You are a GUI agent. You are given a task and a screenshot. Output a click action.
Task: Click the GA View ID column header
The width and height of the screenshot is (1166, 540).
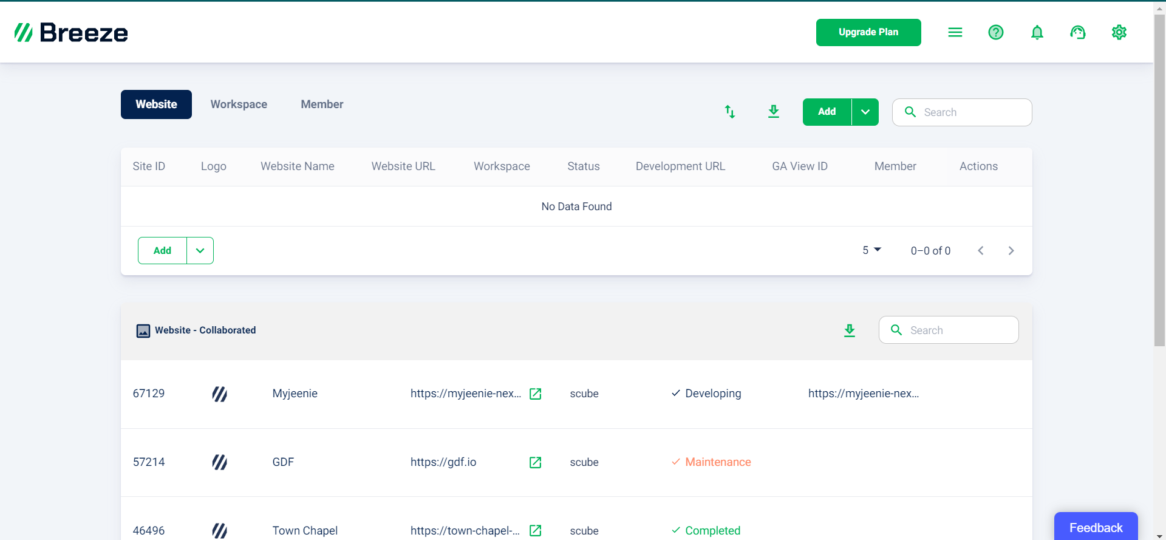(800, 166)
